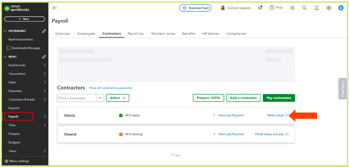
Task: View Last Payment for Shania
Action: pos(231,115)
